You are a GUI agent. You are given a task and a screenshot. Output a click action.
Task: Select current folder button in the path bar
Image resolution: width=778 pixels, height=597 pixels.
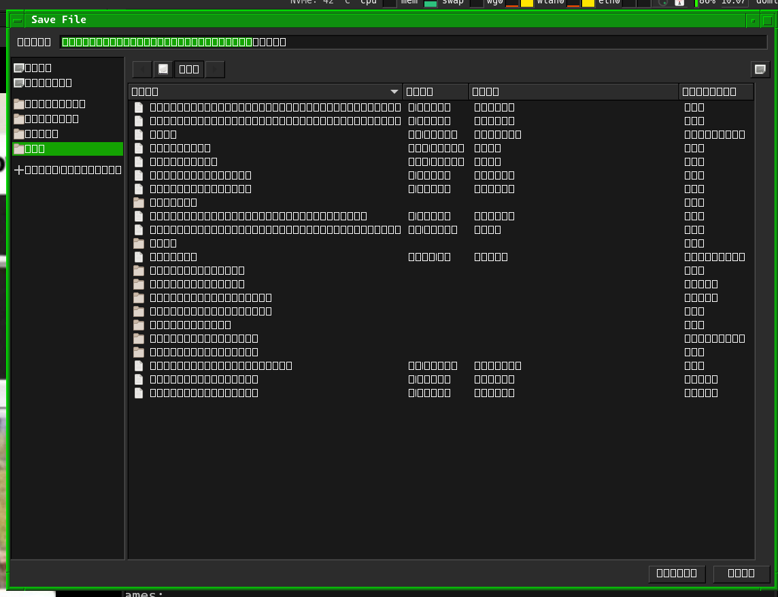[x=189, y=69]
